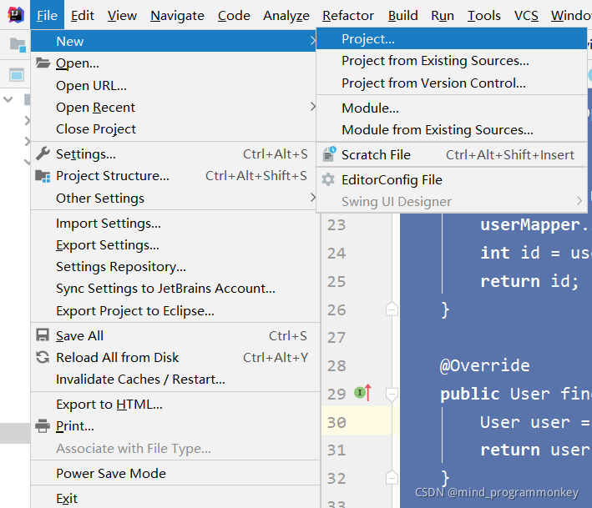Toggle Power Save Mode
This screenshot has width=592, height=508.
pos(175,473)
